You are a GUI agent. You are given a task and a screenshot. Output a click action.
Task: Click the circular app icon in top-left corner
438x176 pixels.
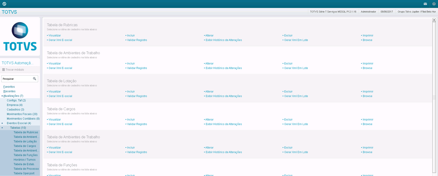[x=4, y=4]
